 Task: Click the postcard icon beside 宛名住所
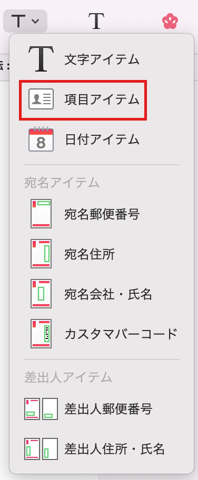click(41, 254)
